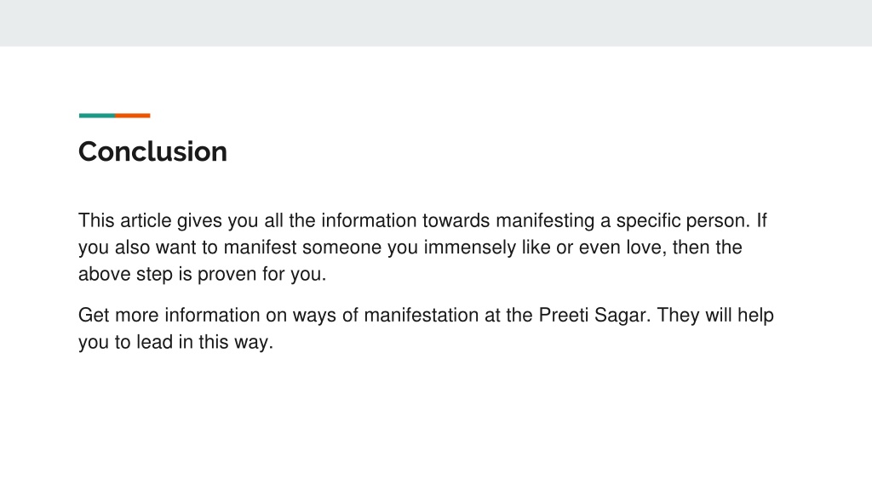Image resolution: width=872 pixels, height=490 pixels.
Task: Click the teal segment of accent bar
Action: click(97, 116)
